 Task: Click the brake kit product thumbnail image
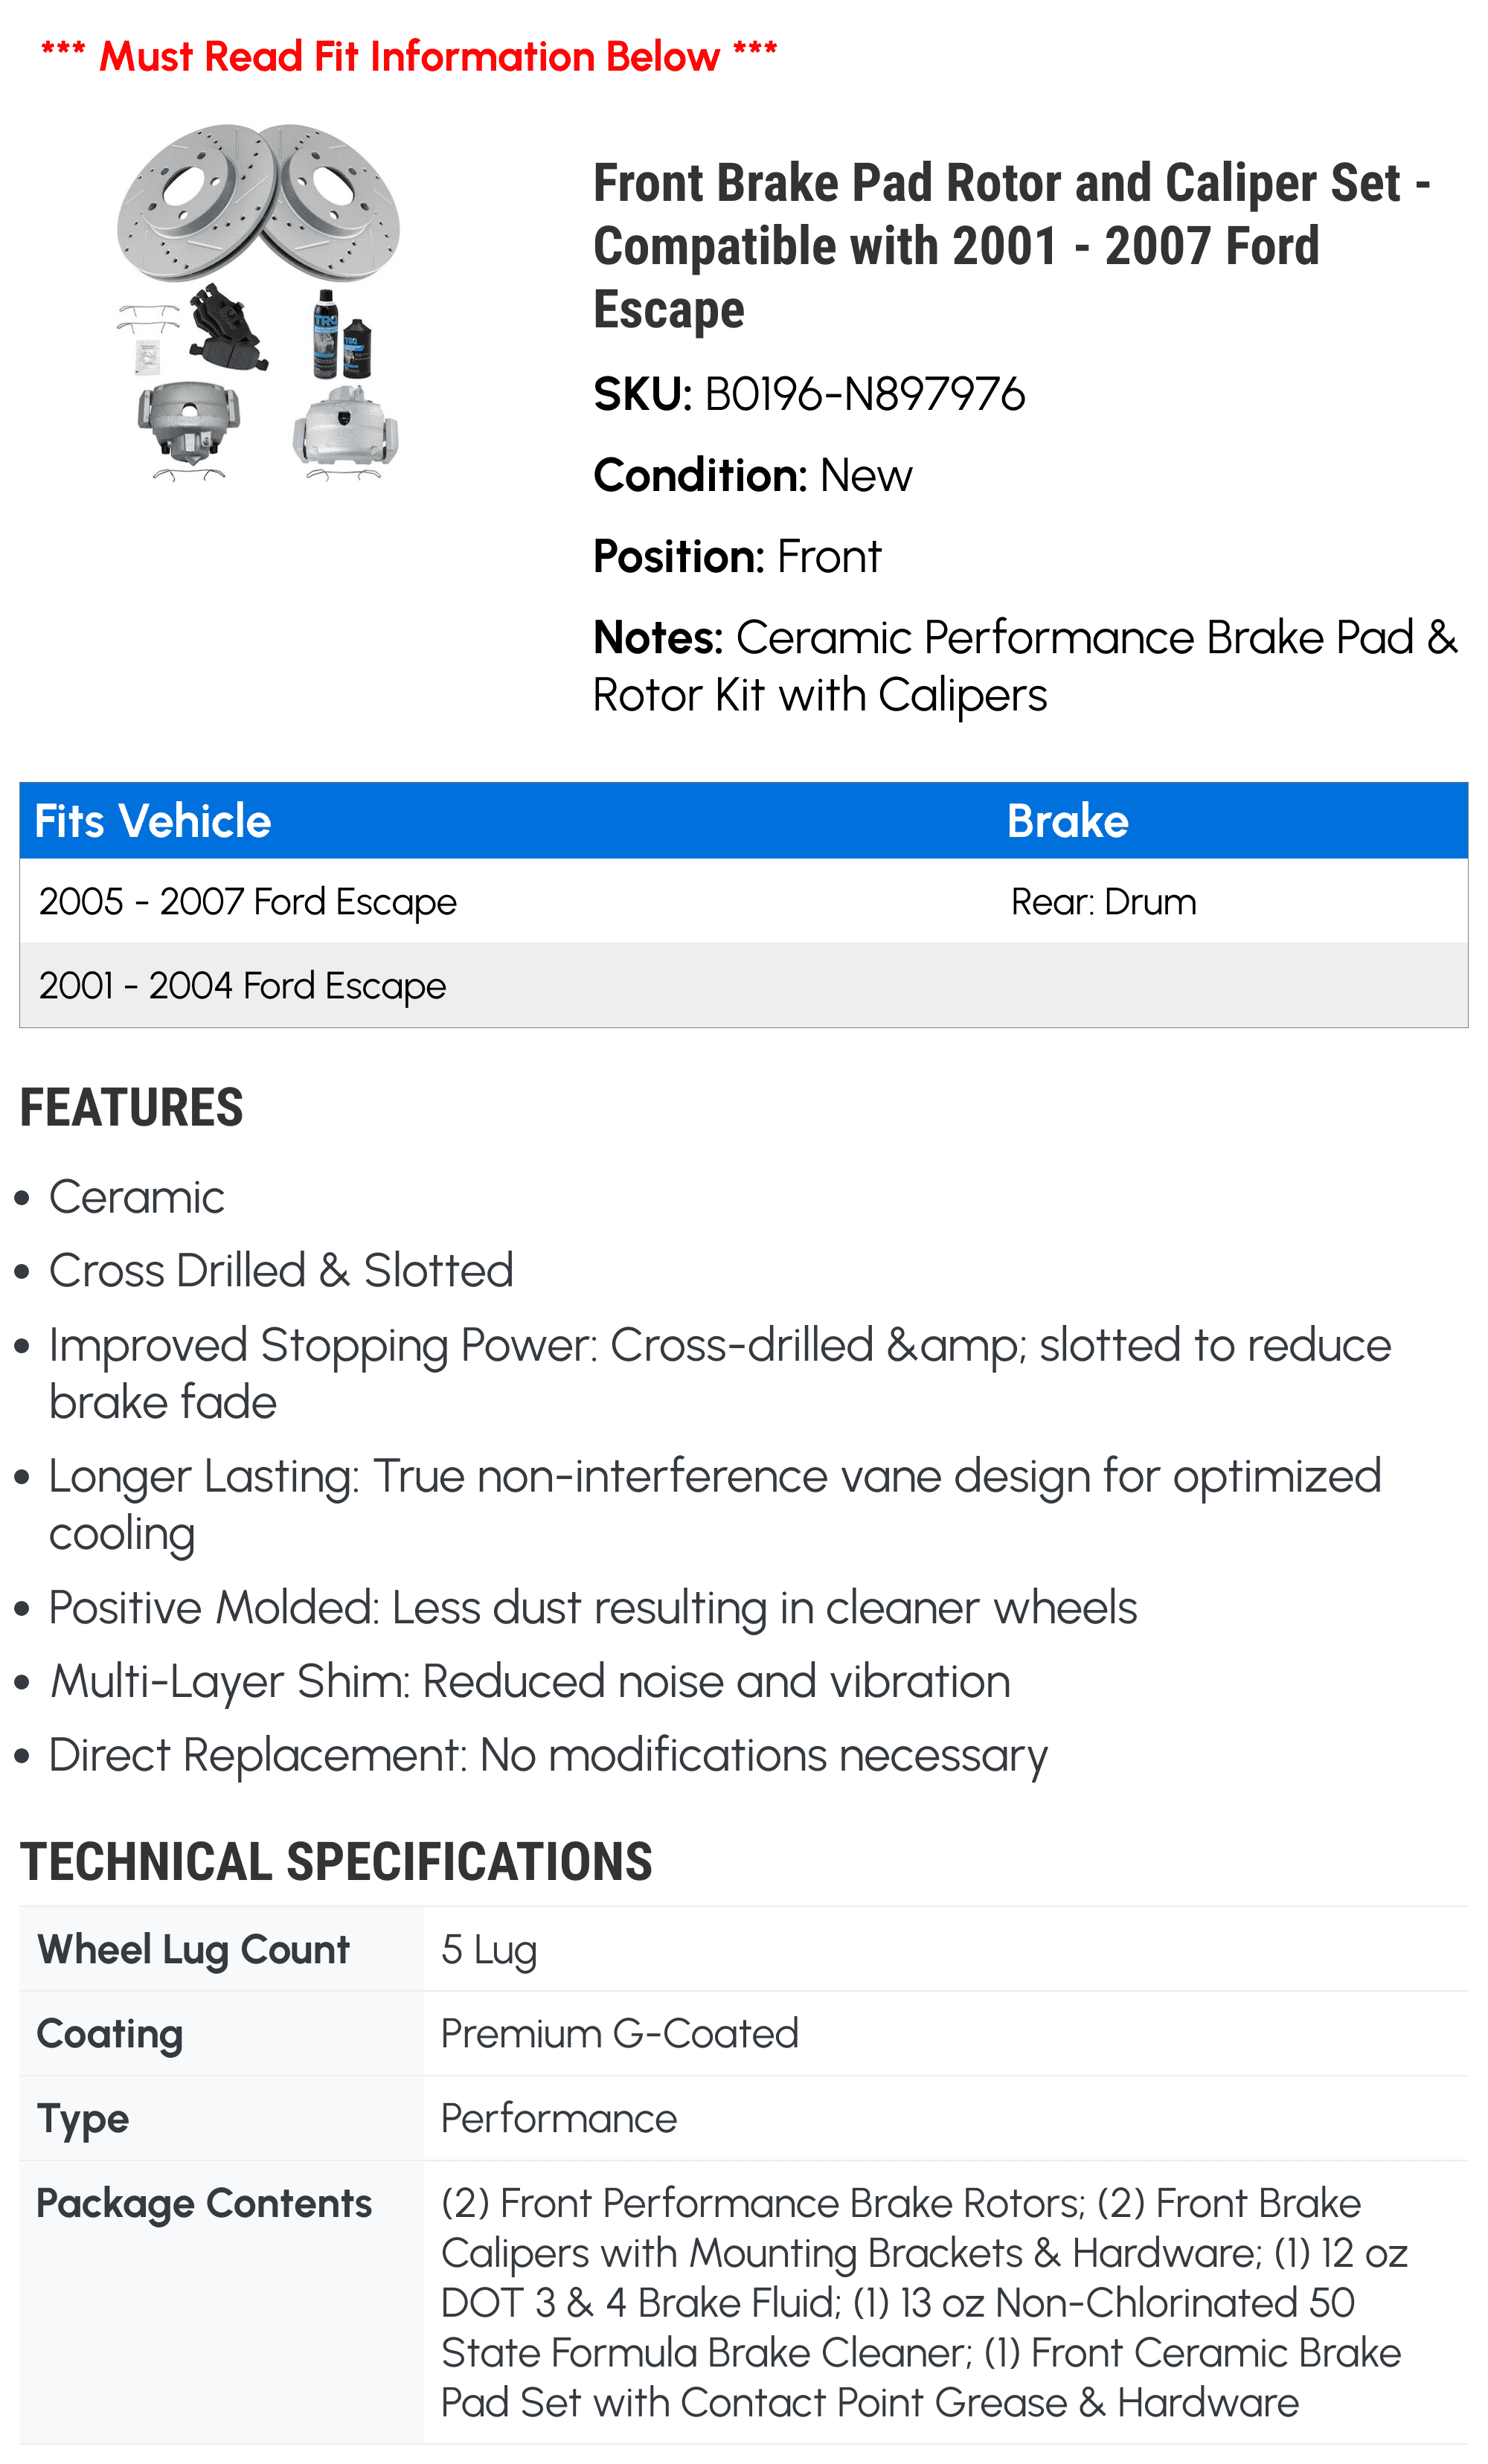click(258, 302)
